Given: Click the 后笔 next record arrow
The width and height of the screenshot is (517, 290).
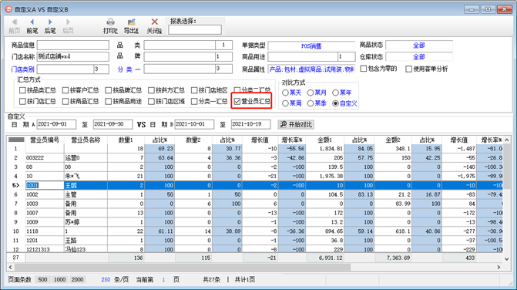Looking at the screenshot, I should tap(50, 22).
